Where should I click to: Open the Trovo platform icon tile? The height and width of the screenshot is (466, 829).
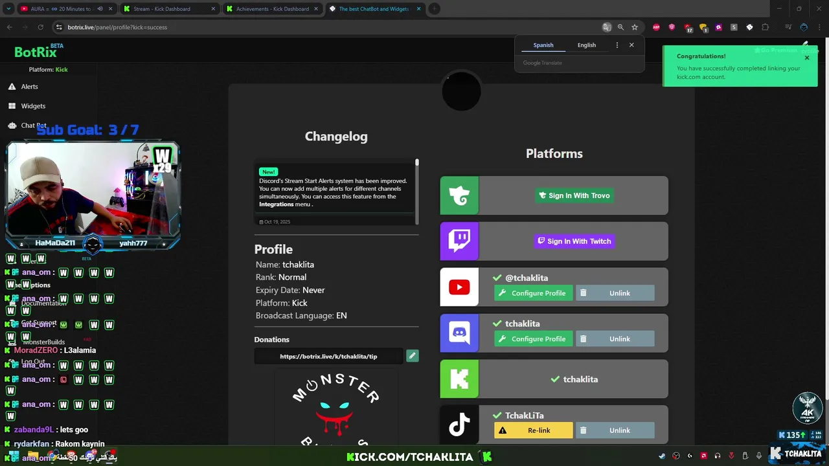459,195
